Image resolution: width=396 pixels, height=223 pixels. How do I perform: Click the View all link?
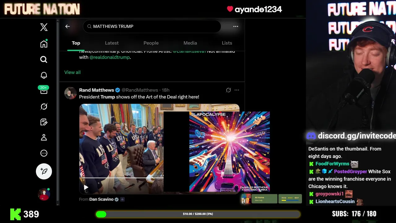[x=72, y=72]
